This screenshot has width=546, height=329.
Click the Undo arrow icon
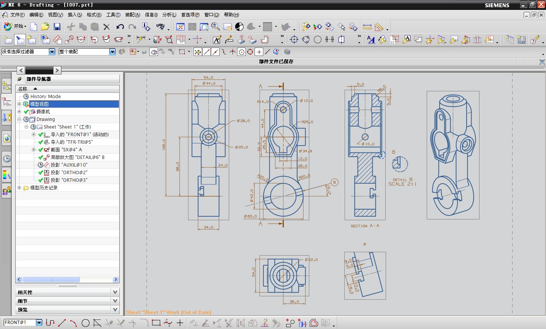pyautogui.click(x=120, y=27)
